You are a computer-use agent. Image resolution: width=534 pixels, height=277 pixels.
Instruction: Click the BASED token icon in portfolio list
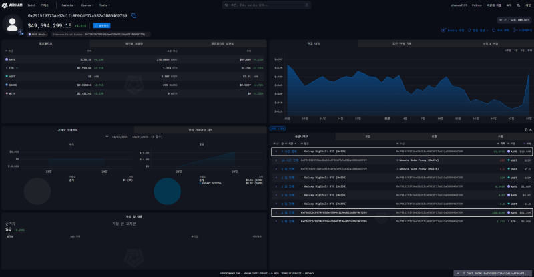click(6, 85)
